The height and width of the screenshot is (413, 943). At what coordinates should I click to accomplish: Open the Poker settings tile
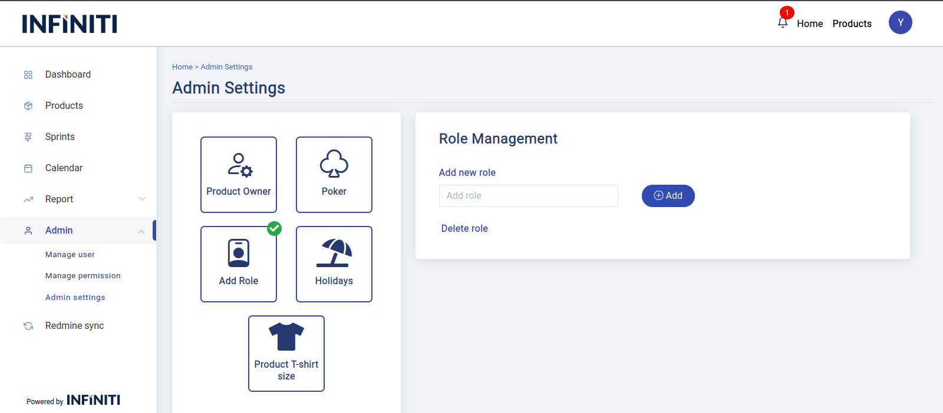pos(334,175)
